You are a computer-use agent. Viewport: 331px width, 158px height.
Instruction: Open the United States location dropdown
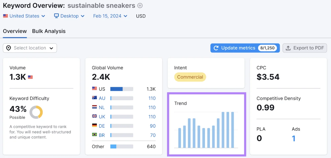point(24,16)
